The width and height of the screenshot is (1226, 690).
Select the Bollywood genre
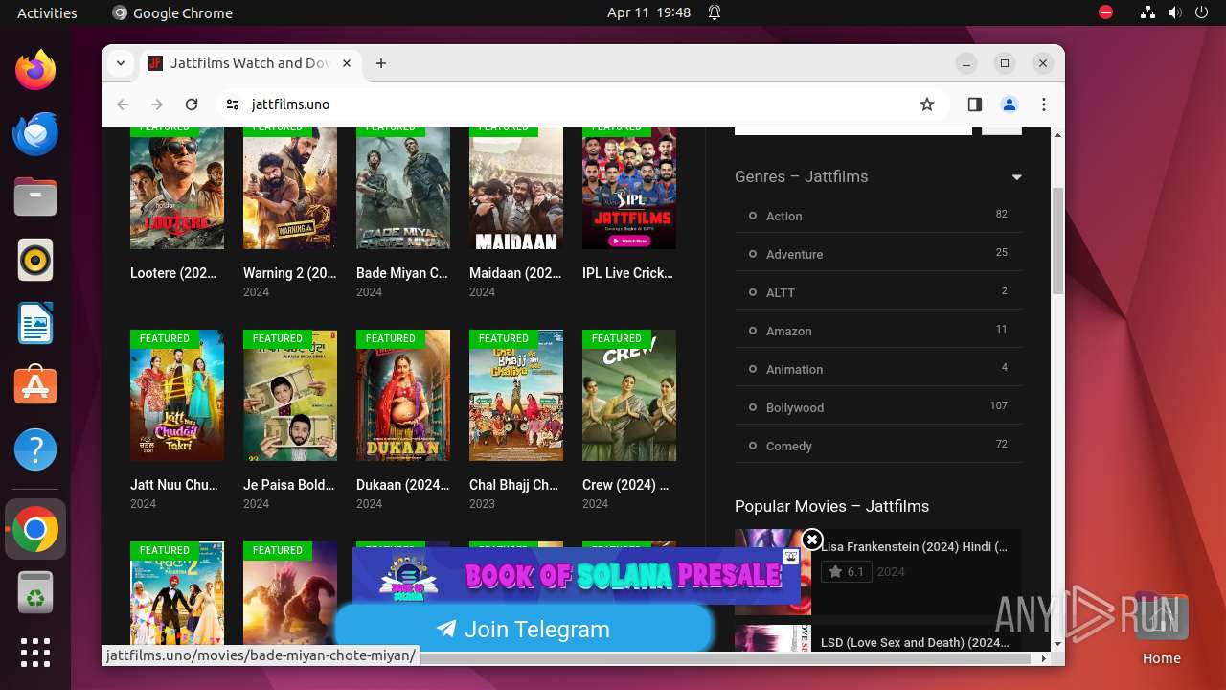794,408
